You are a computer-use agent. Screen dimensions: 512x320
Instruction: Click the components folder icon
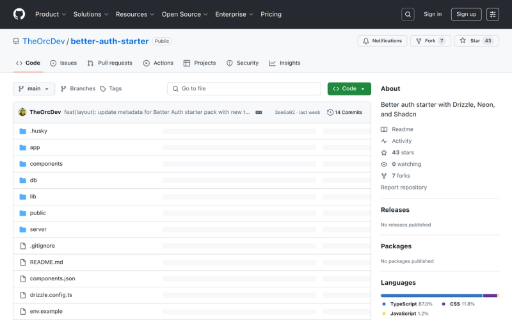click(x=22, y=164)
